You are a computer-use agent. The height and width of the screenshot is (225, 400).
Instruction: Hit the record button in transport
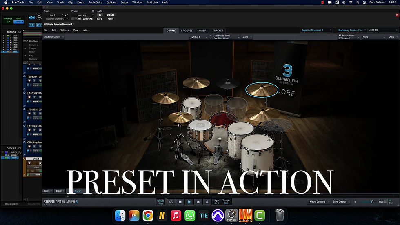tap(198, 202)
